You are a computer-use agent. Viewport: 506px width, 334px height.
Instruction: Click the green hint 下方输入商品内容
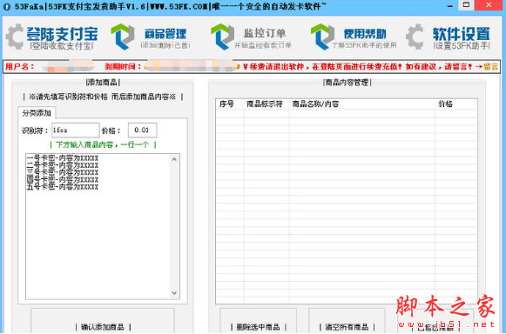pyautogui.click(x=103, y=144)
